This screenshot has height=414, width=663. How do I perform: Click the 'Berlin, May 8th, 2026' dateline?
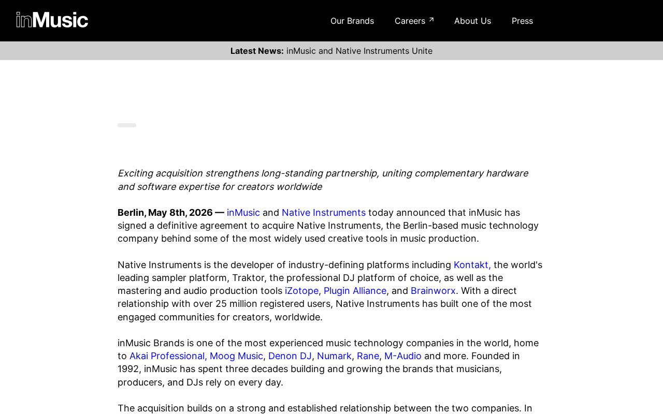click(165, 213)
